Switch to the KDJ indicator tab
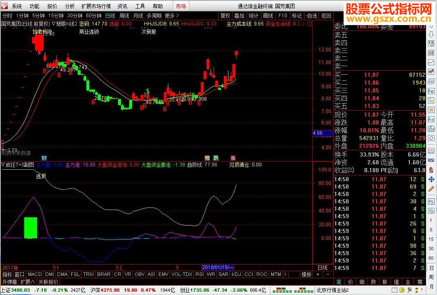 [x=236, y=274]
